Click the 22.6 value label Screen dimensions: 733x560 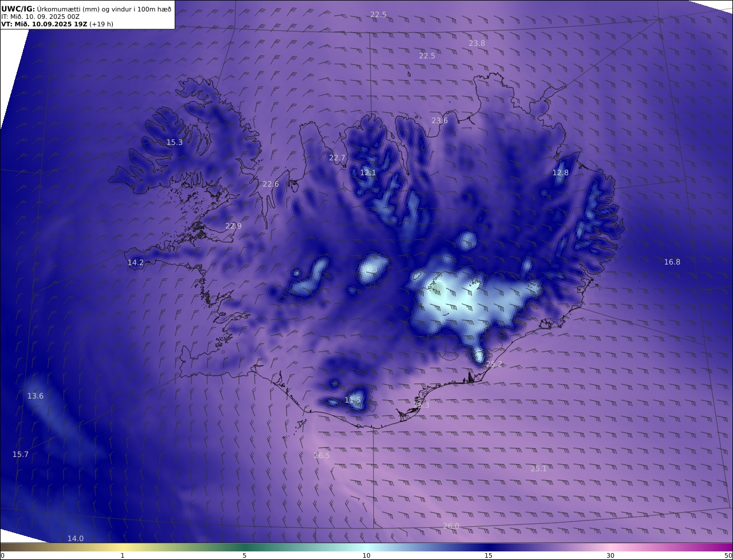(x=271, y=184)
